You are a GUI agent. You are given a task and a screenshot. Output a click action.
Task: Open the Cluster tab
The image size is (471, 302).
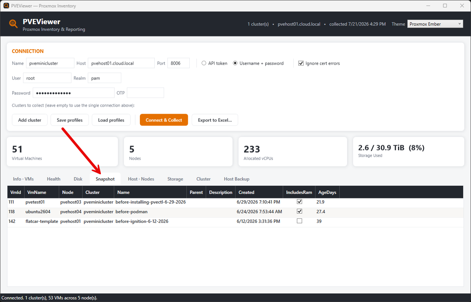(204, 179)
